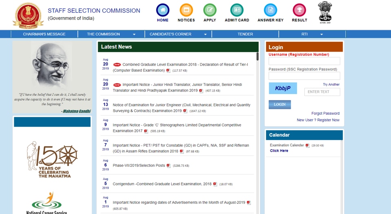Image resolution: width=391 pixels, height=214 pixels.
Task: Open the NOTICES icon
Action: tap(186, 10)
